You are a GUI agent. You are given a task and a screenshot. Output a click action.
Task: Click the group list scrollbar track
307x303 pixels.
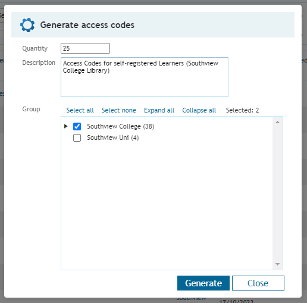[x=278, y=193]
